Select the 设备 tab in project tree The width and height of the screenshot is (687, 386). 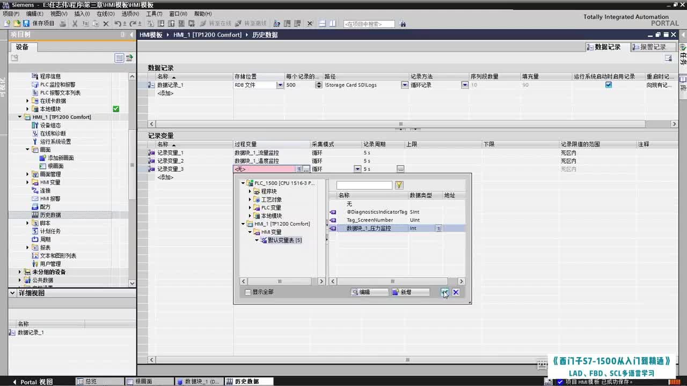click(x=22, y=47)
